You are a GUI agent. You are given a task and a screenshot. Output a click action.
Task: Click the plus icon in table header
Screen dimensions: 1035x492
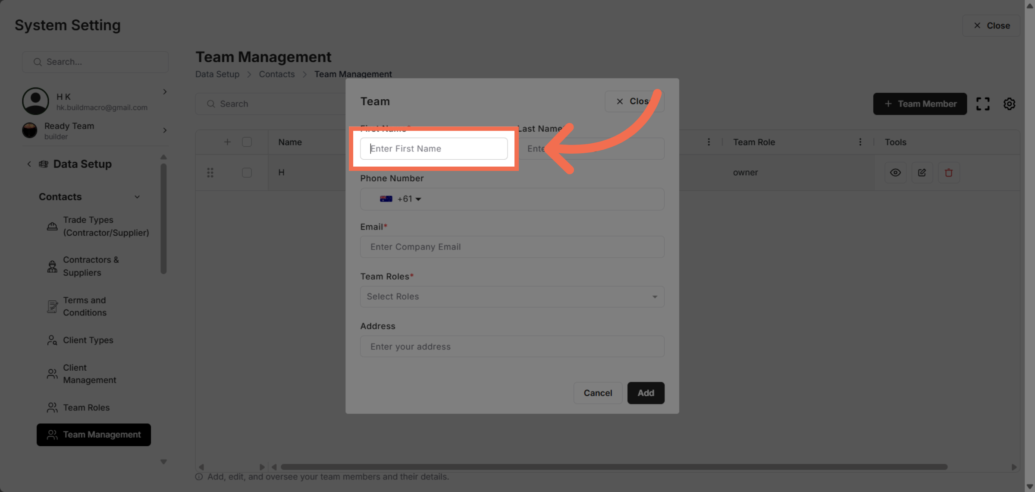click(x=227, y=142)
